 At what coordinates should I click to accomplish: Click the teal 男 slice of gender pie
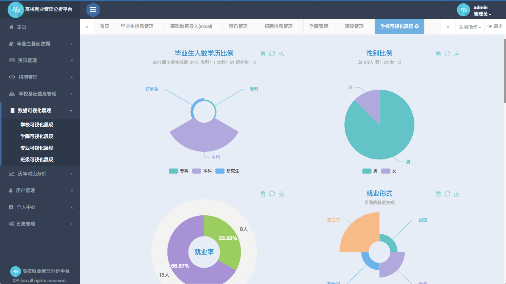pos(385,134)
